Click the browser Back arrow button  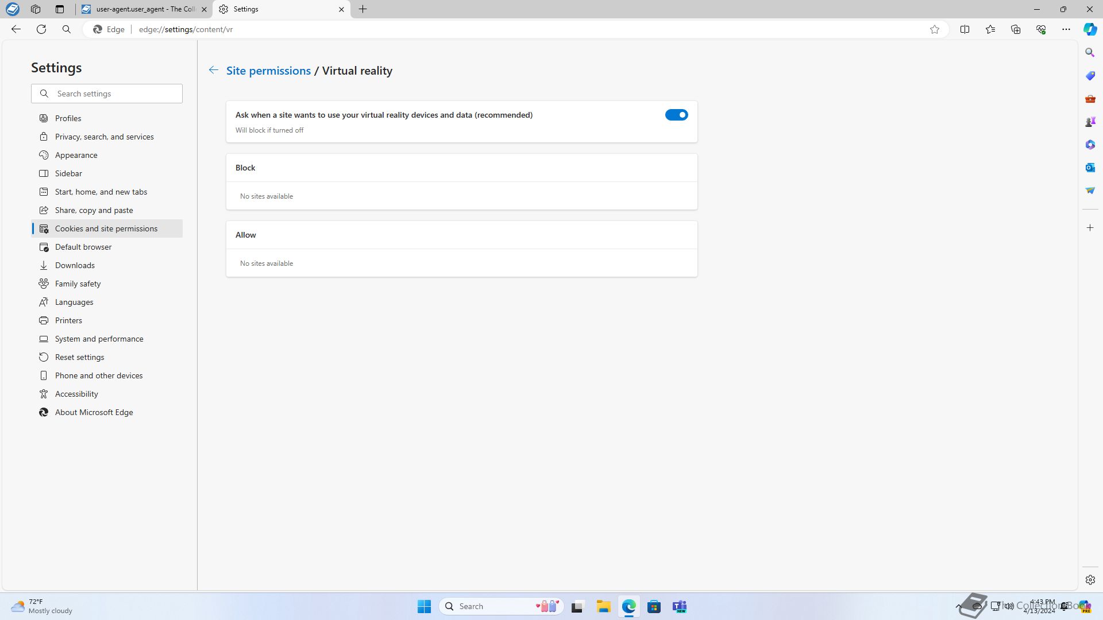pyautogui.click(x=16, y=29)
